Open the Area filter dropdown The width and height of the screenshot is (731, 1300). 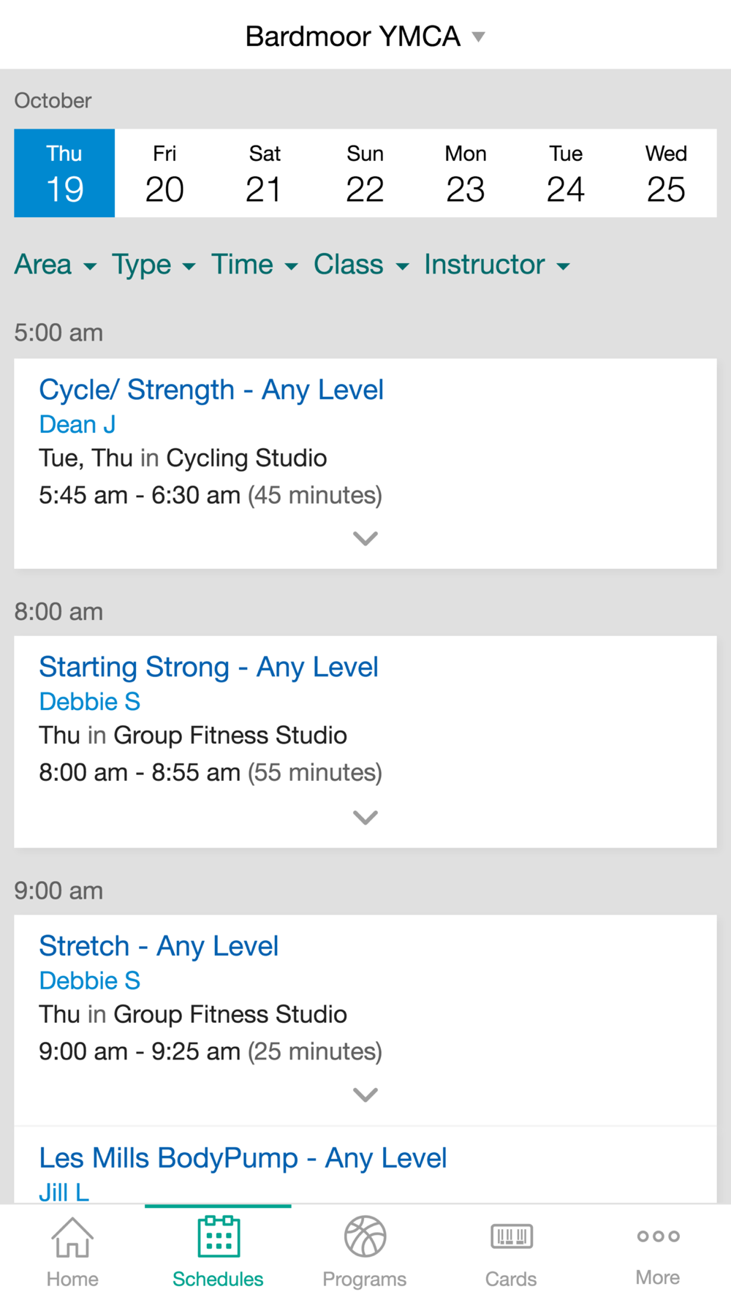56,265
